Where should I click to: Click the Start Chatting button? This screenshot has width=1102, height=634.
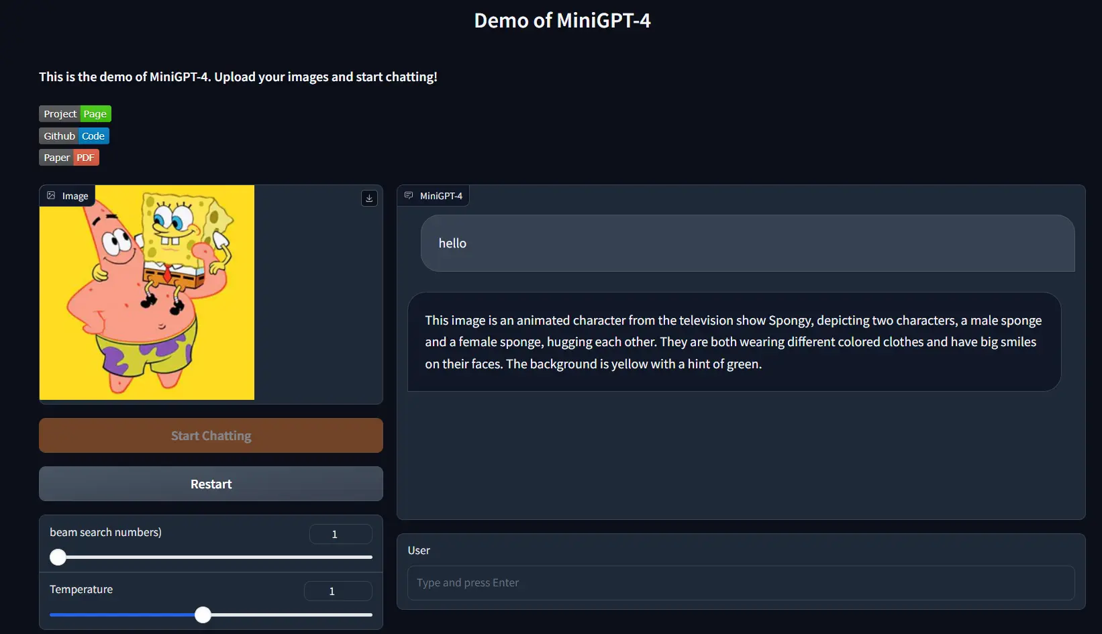coord(211,435)
